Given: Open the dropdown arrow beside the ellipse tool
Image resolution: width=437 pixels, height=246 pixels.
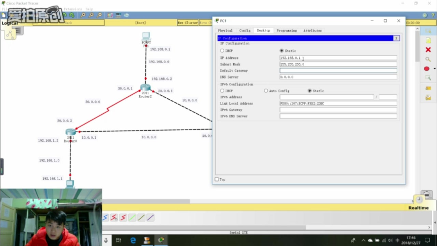Looking at the screenshot, I should [434, 69].
